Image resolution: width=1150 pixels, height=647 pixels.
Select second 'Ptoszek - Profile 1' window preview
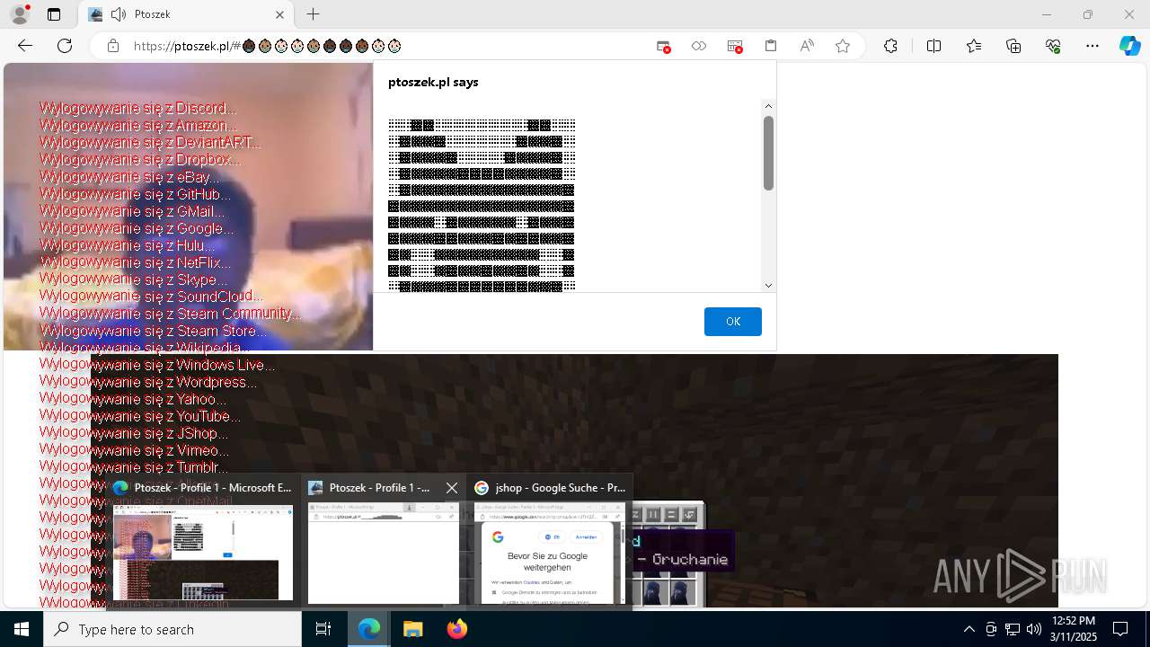[384, 542]
